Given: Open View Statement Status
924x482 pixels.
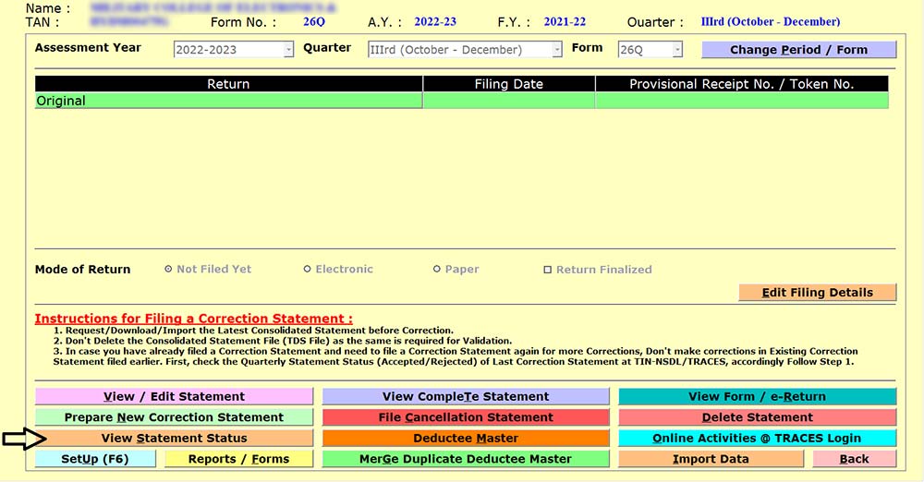Looking at the screenshot, I should pos(174,438).
